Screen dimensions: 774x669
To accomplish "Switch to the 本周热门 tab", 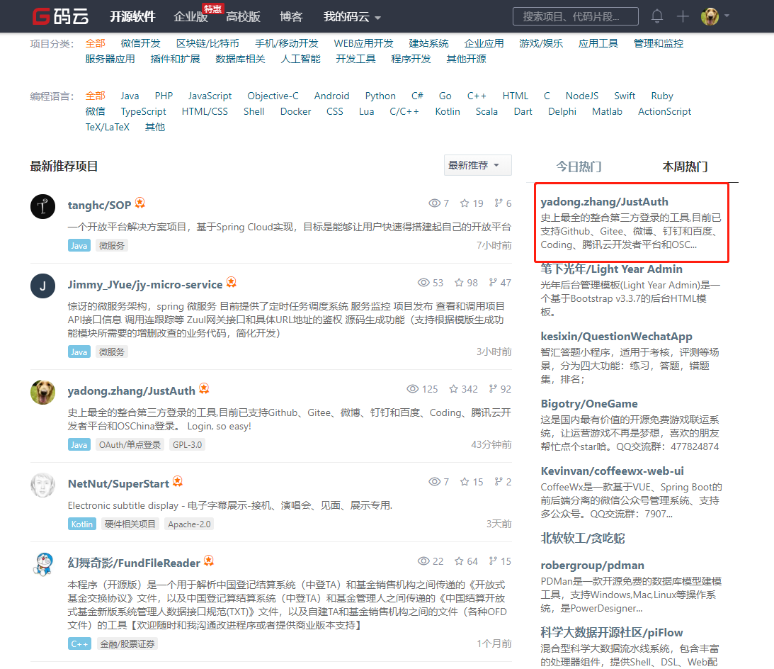I will click(x=685, y=167).
